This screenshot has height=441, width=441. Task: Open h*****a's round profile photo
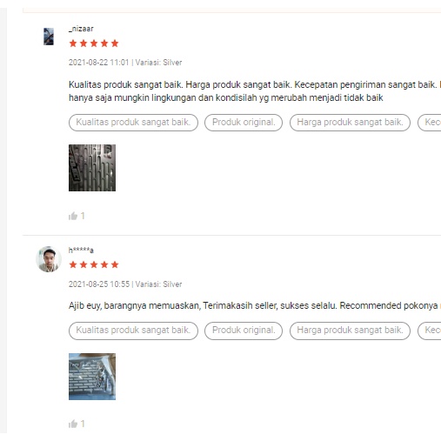(x=49, y=259)
